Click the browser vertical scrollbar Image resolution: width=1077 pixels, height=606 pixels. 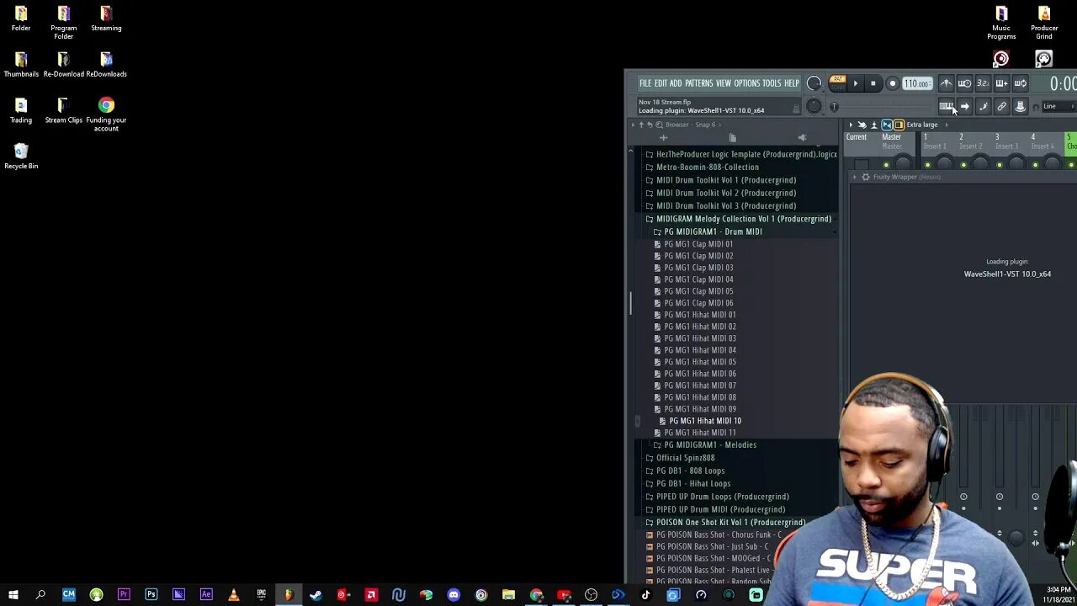[x=630, y=303]
